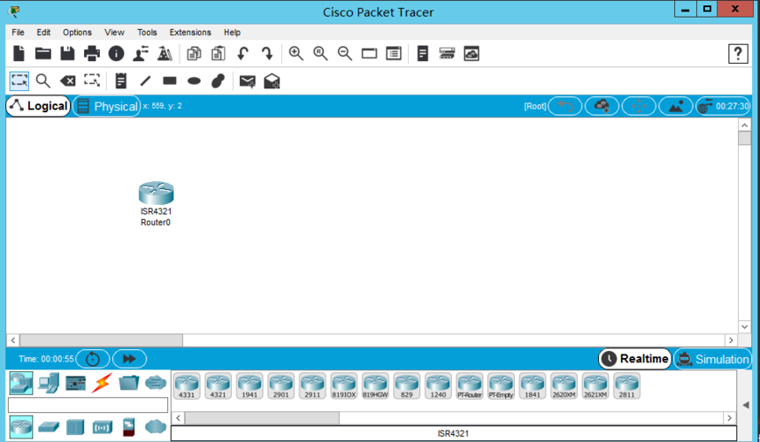Screen dimensions: 760x442
Task: Open the Activity Wizard icon
Action: point(165,54)
